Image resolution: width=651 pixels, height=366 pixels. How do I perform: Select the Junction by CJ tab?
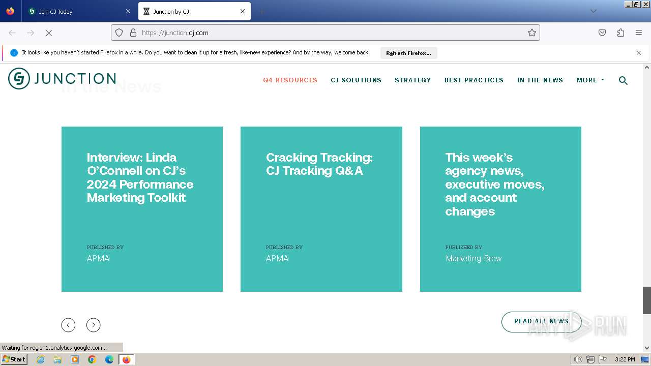[194, 11]
